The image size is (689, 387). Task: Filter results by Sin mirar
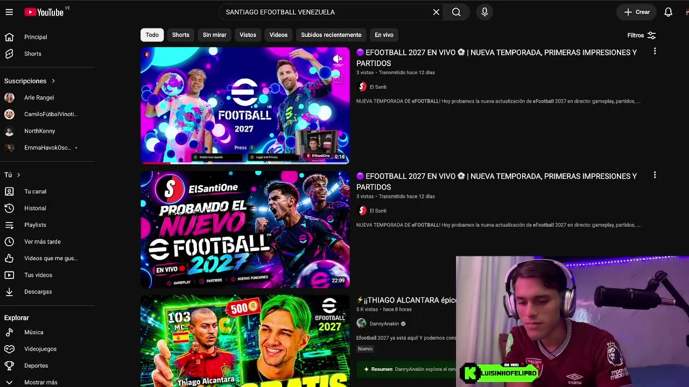214,35
